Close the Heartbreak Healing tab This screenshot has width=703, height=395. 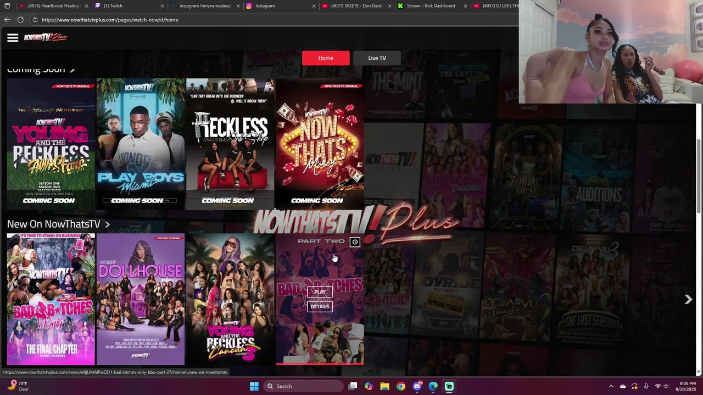(x=86, y=6)
